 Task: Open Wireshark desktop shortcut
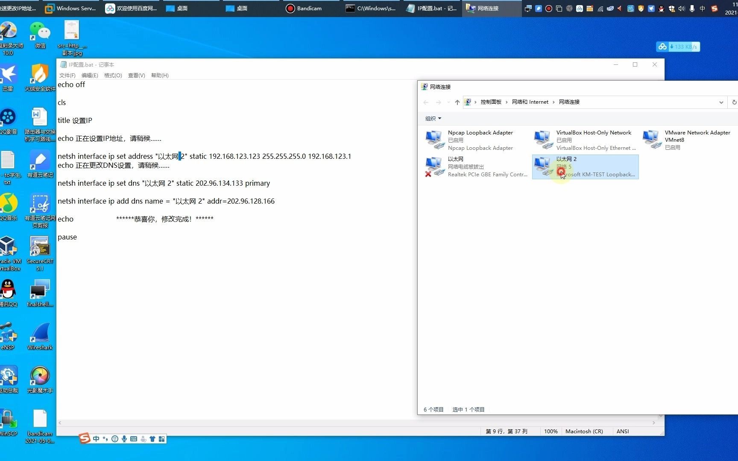[x=40, y=336]
